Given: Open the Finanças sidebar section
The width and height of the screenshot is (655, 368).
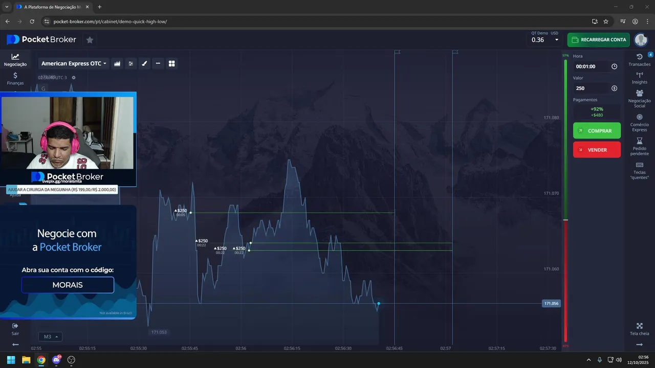Looking at the screenshot, I should pyautogui.click(x=15, y=79).
